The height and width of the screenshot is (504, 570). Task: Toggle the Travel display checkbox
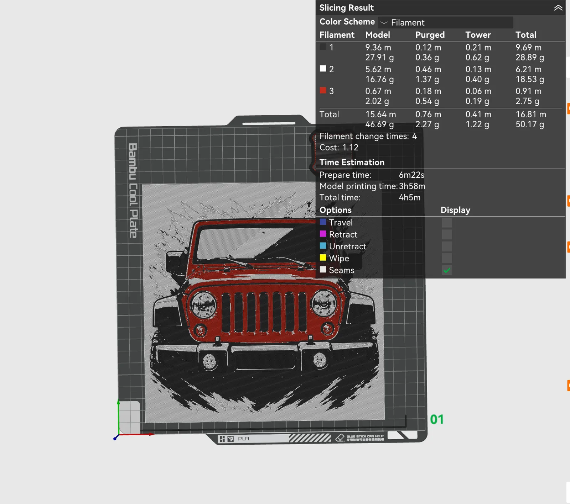click(x=447, y=223)
